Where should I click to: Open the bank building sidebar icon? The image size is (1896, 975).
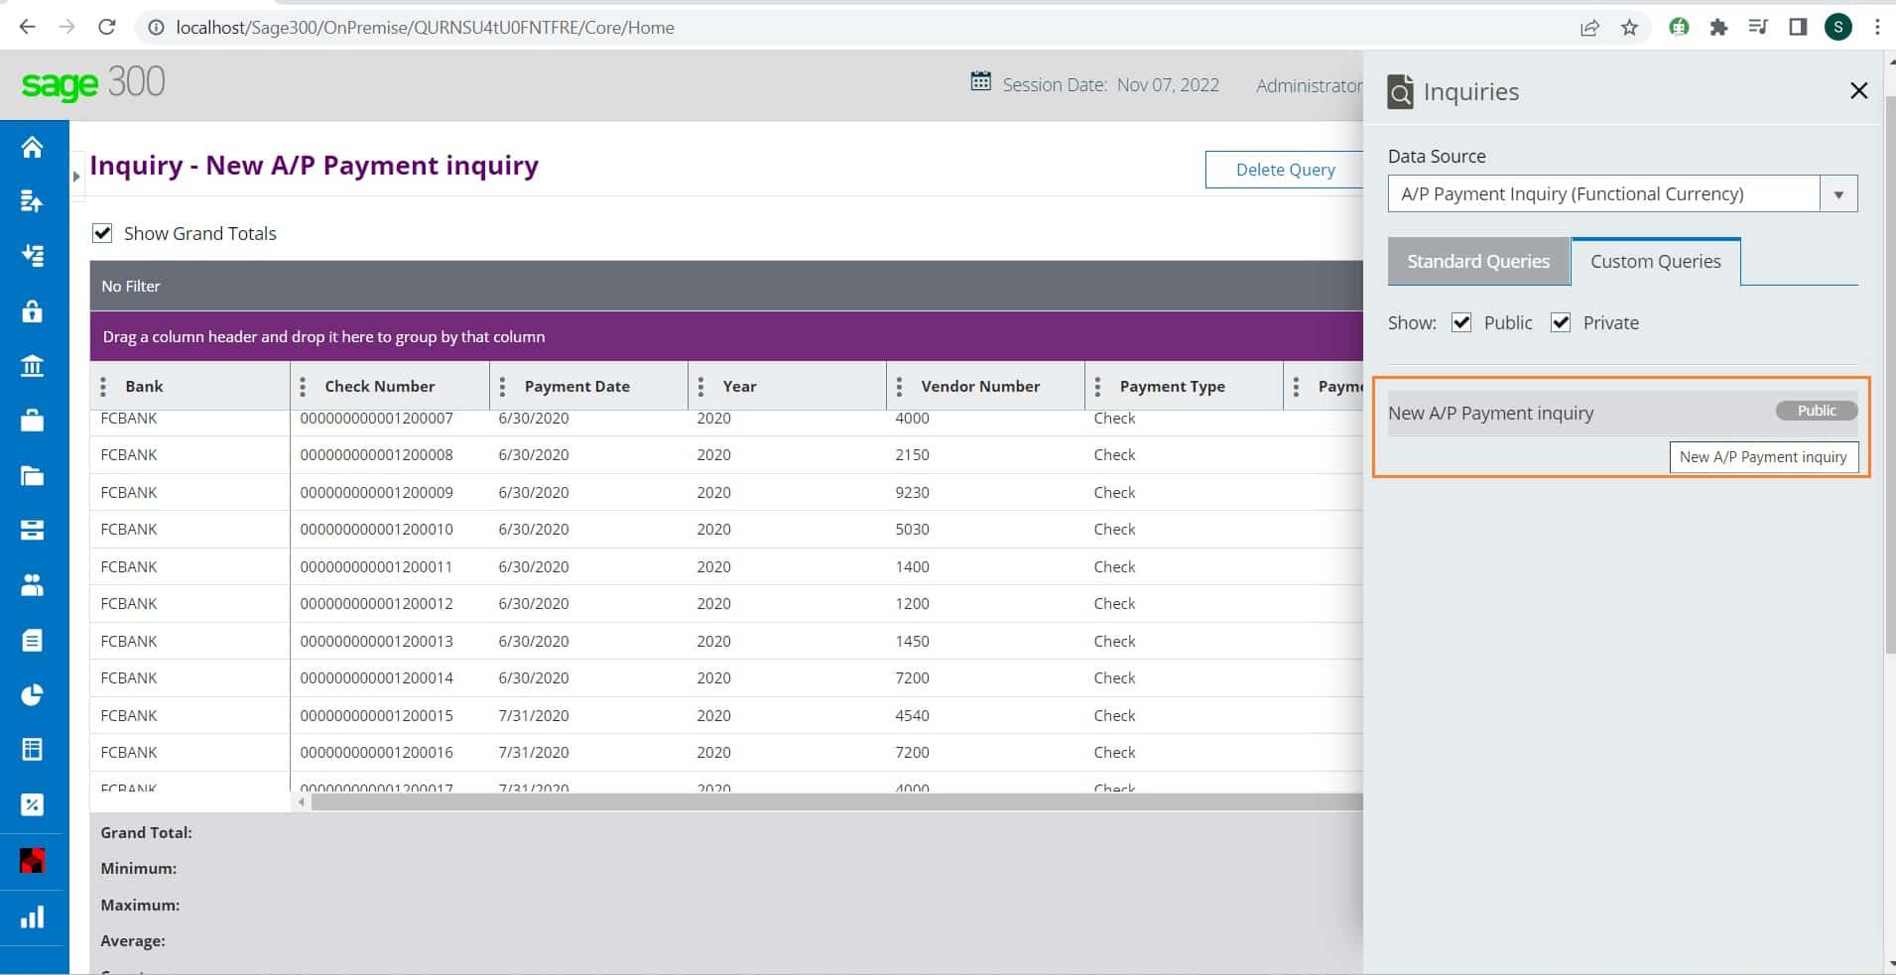coord(32,366)
